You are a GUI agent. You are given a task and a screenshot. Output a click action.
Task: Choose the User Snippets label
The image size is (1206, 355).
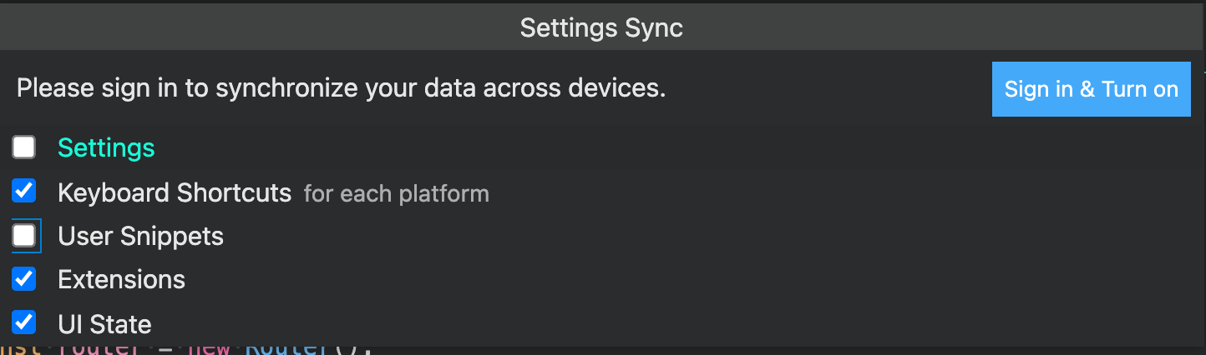tap(140, 237)
